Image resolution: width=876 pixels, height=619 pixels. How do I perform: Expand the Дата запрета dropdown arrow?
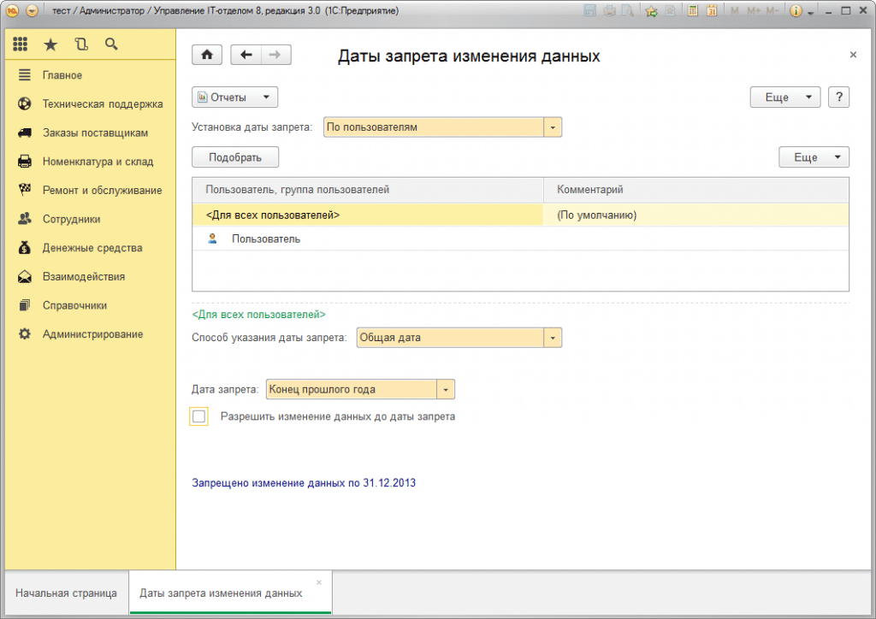[x=446, y=390]
